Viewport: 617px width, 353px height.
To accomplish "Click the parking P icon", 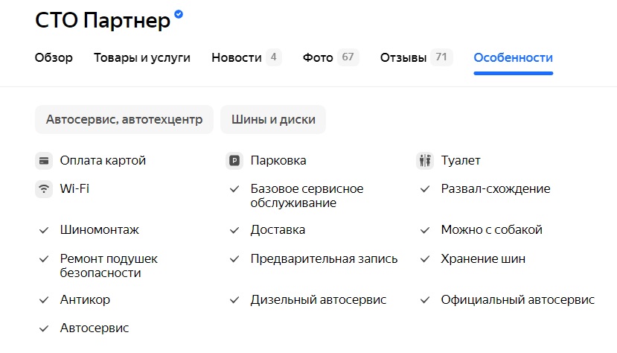I will [x=234, y=160].
